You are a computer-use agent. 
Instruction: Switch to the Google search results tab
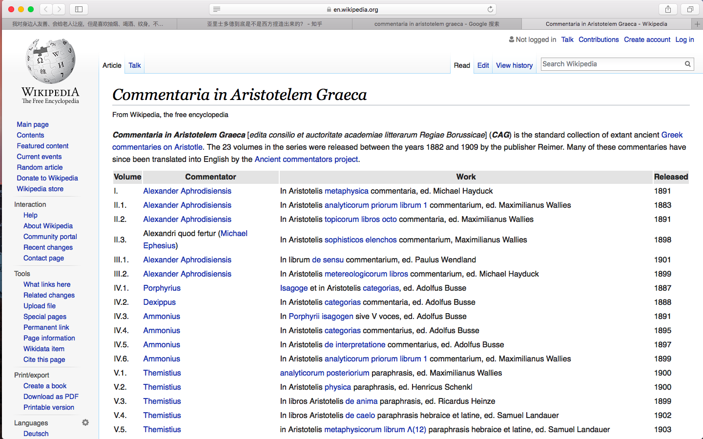click(437, 24)
